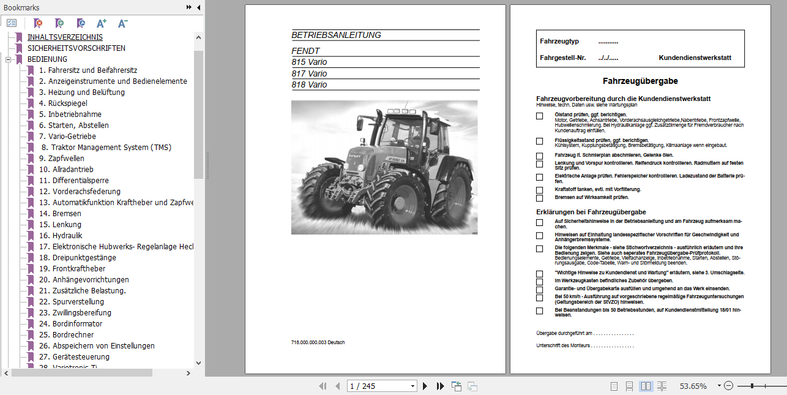Screen dimensions: 787x395
Task: Open the zoom level dropdown arrow
Action: 718,386
